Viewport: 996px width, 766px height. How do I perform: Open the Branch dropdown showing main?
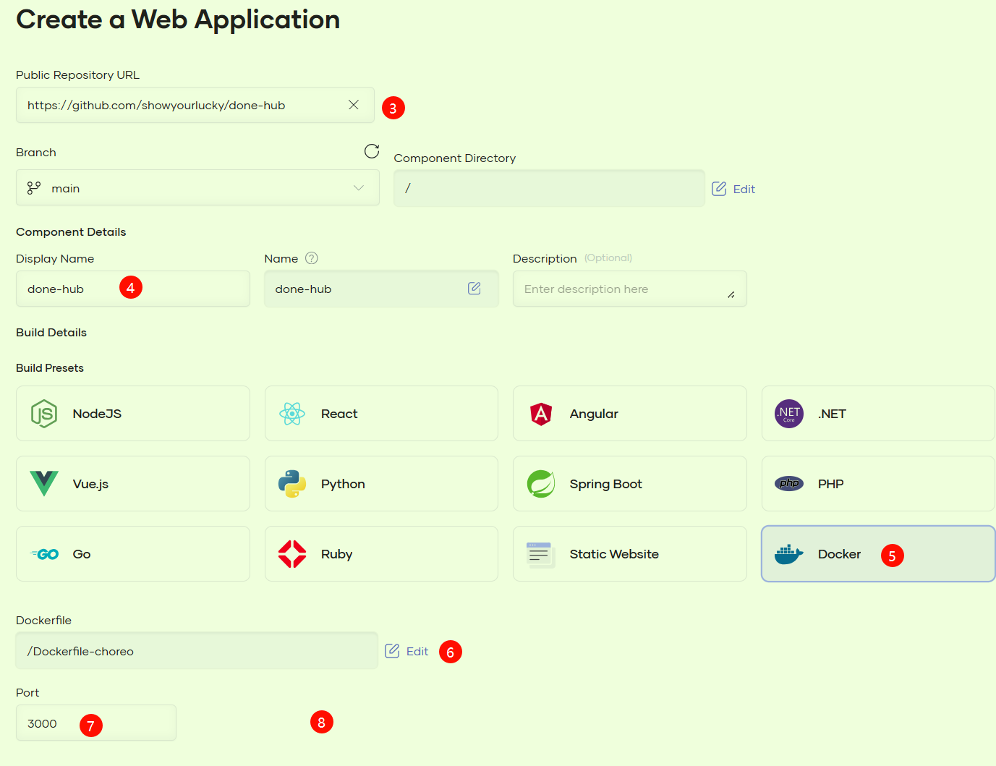coord(197,188)
